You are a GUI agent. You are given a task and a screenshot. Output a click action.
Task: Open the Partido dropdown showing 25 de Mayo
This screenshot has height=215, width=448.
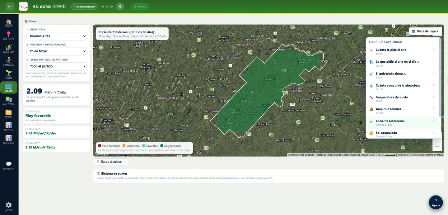56,51
